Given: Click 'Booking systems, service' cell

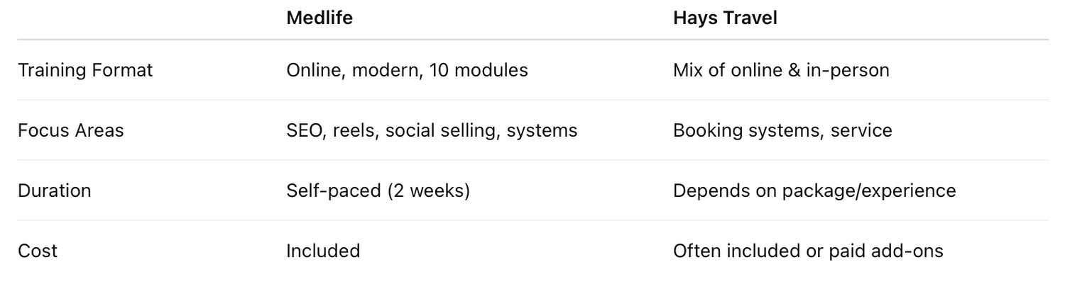Looking at the screenshot, I should 782,130.
